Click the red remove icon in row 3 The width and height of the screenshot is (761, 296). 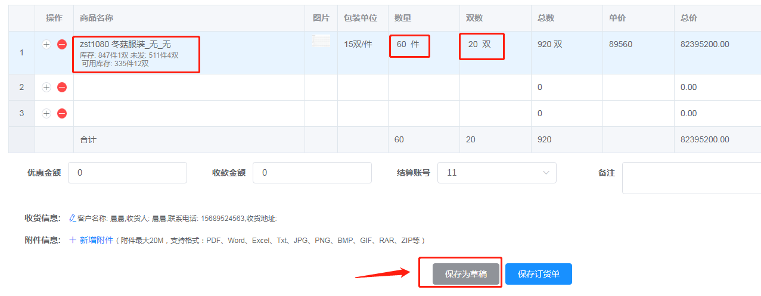(x=62, y=113)
